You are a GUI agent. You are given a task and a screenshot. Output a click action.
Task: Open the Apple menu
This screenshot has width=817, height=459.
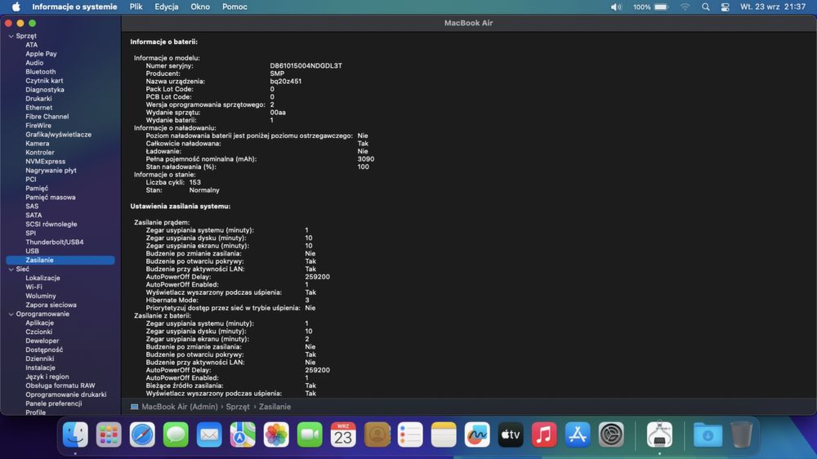[16, 7]
